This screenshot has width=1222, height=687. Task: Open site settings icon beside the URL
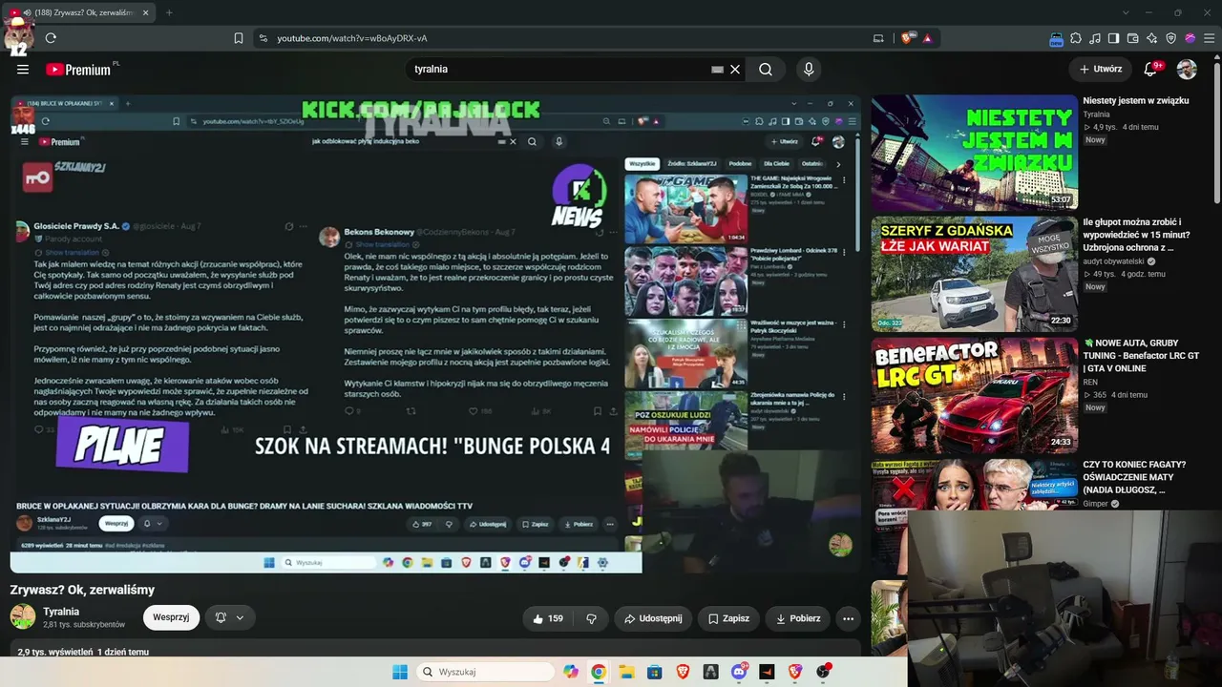point(263,38)
